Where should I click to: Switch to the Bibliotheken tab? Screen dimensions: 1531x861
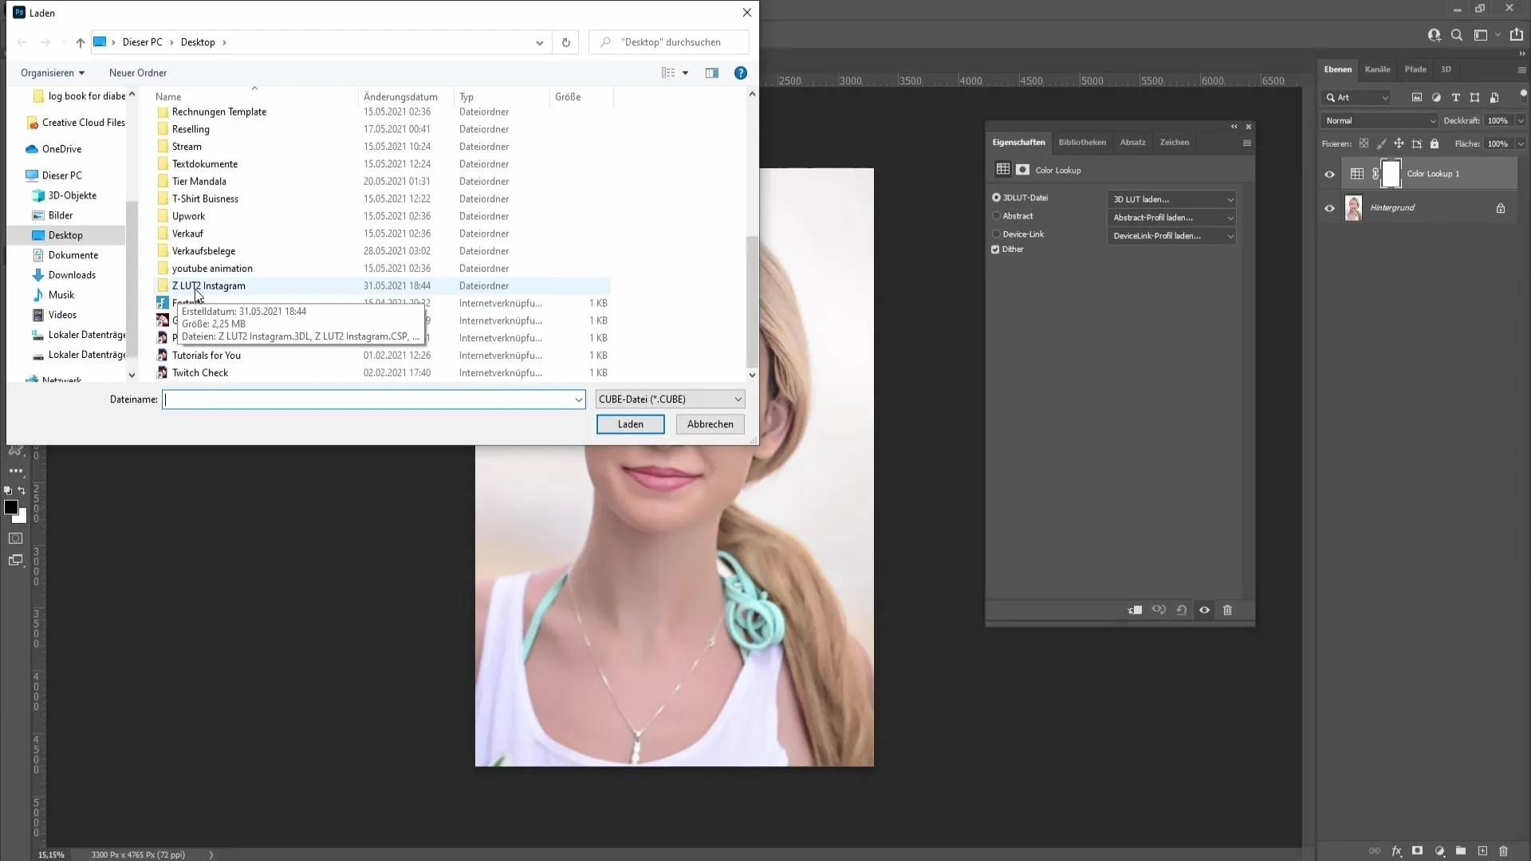tap(1082, 141)
